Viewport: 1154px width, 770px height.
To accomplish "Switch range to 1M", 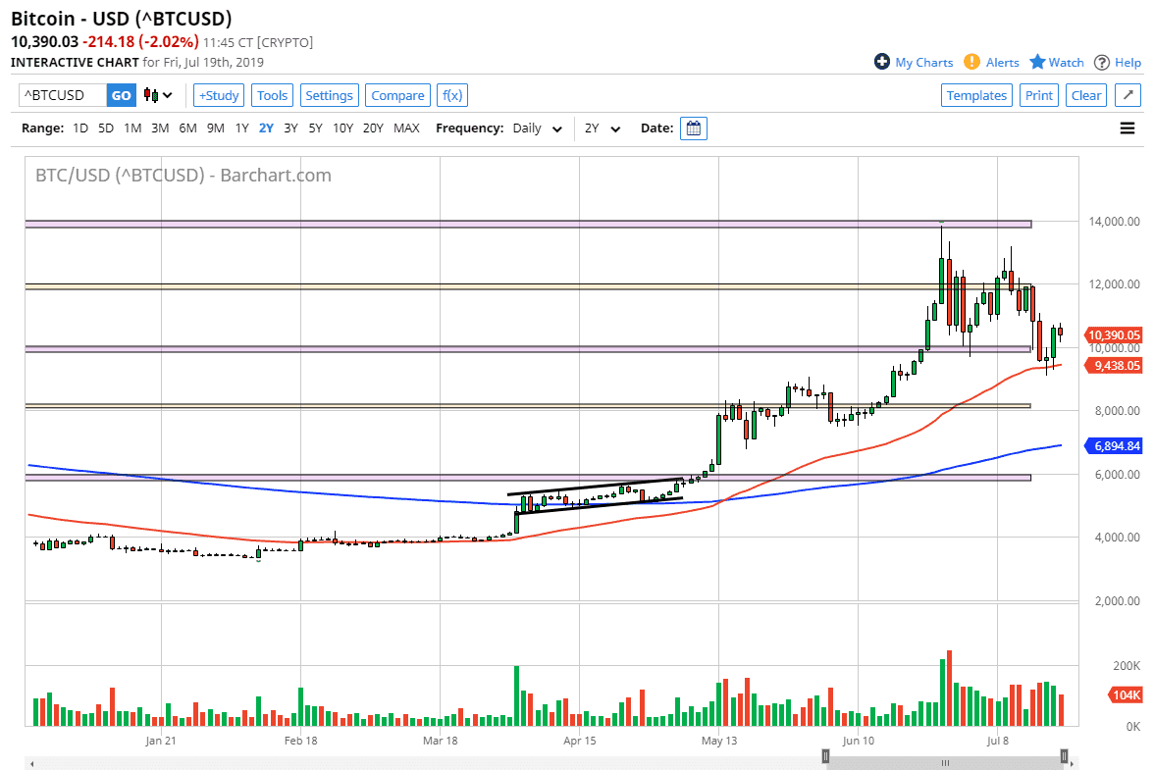I will click(x=132, y=128).
